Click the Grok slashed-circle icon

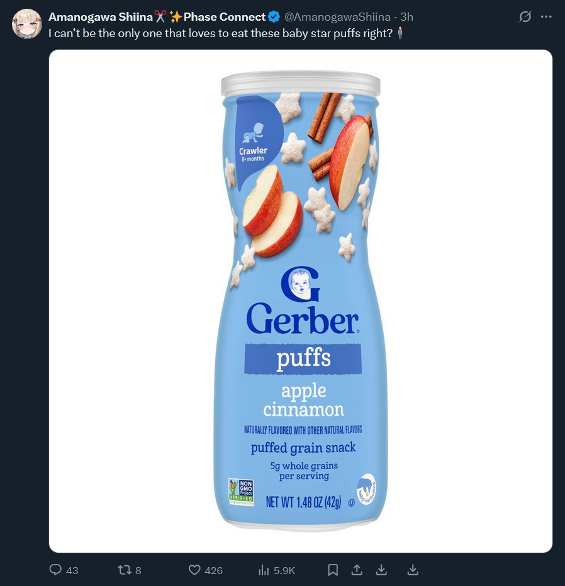click(525, 16)
